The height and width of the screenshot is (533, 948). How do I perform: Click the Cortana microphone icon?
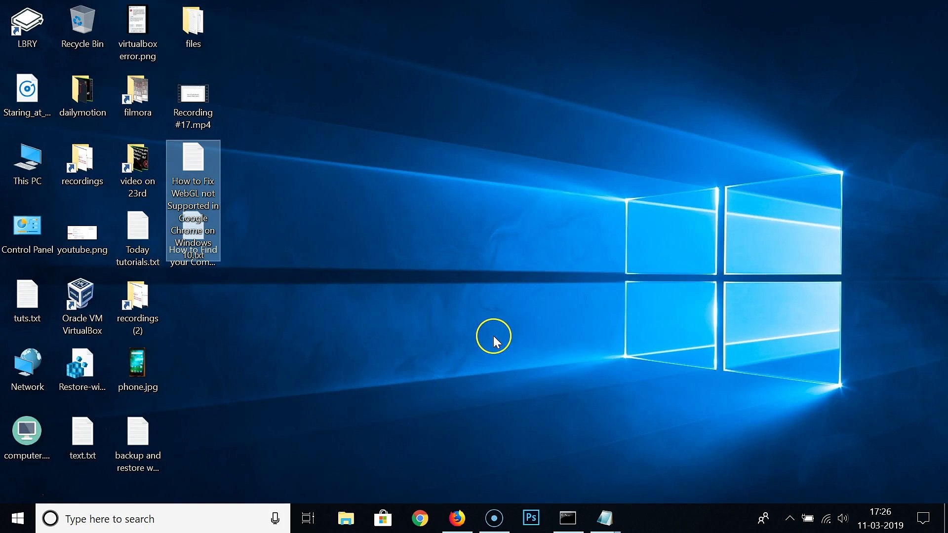click(275, 518)
